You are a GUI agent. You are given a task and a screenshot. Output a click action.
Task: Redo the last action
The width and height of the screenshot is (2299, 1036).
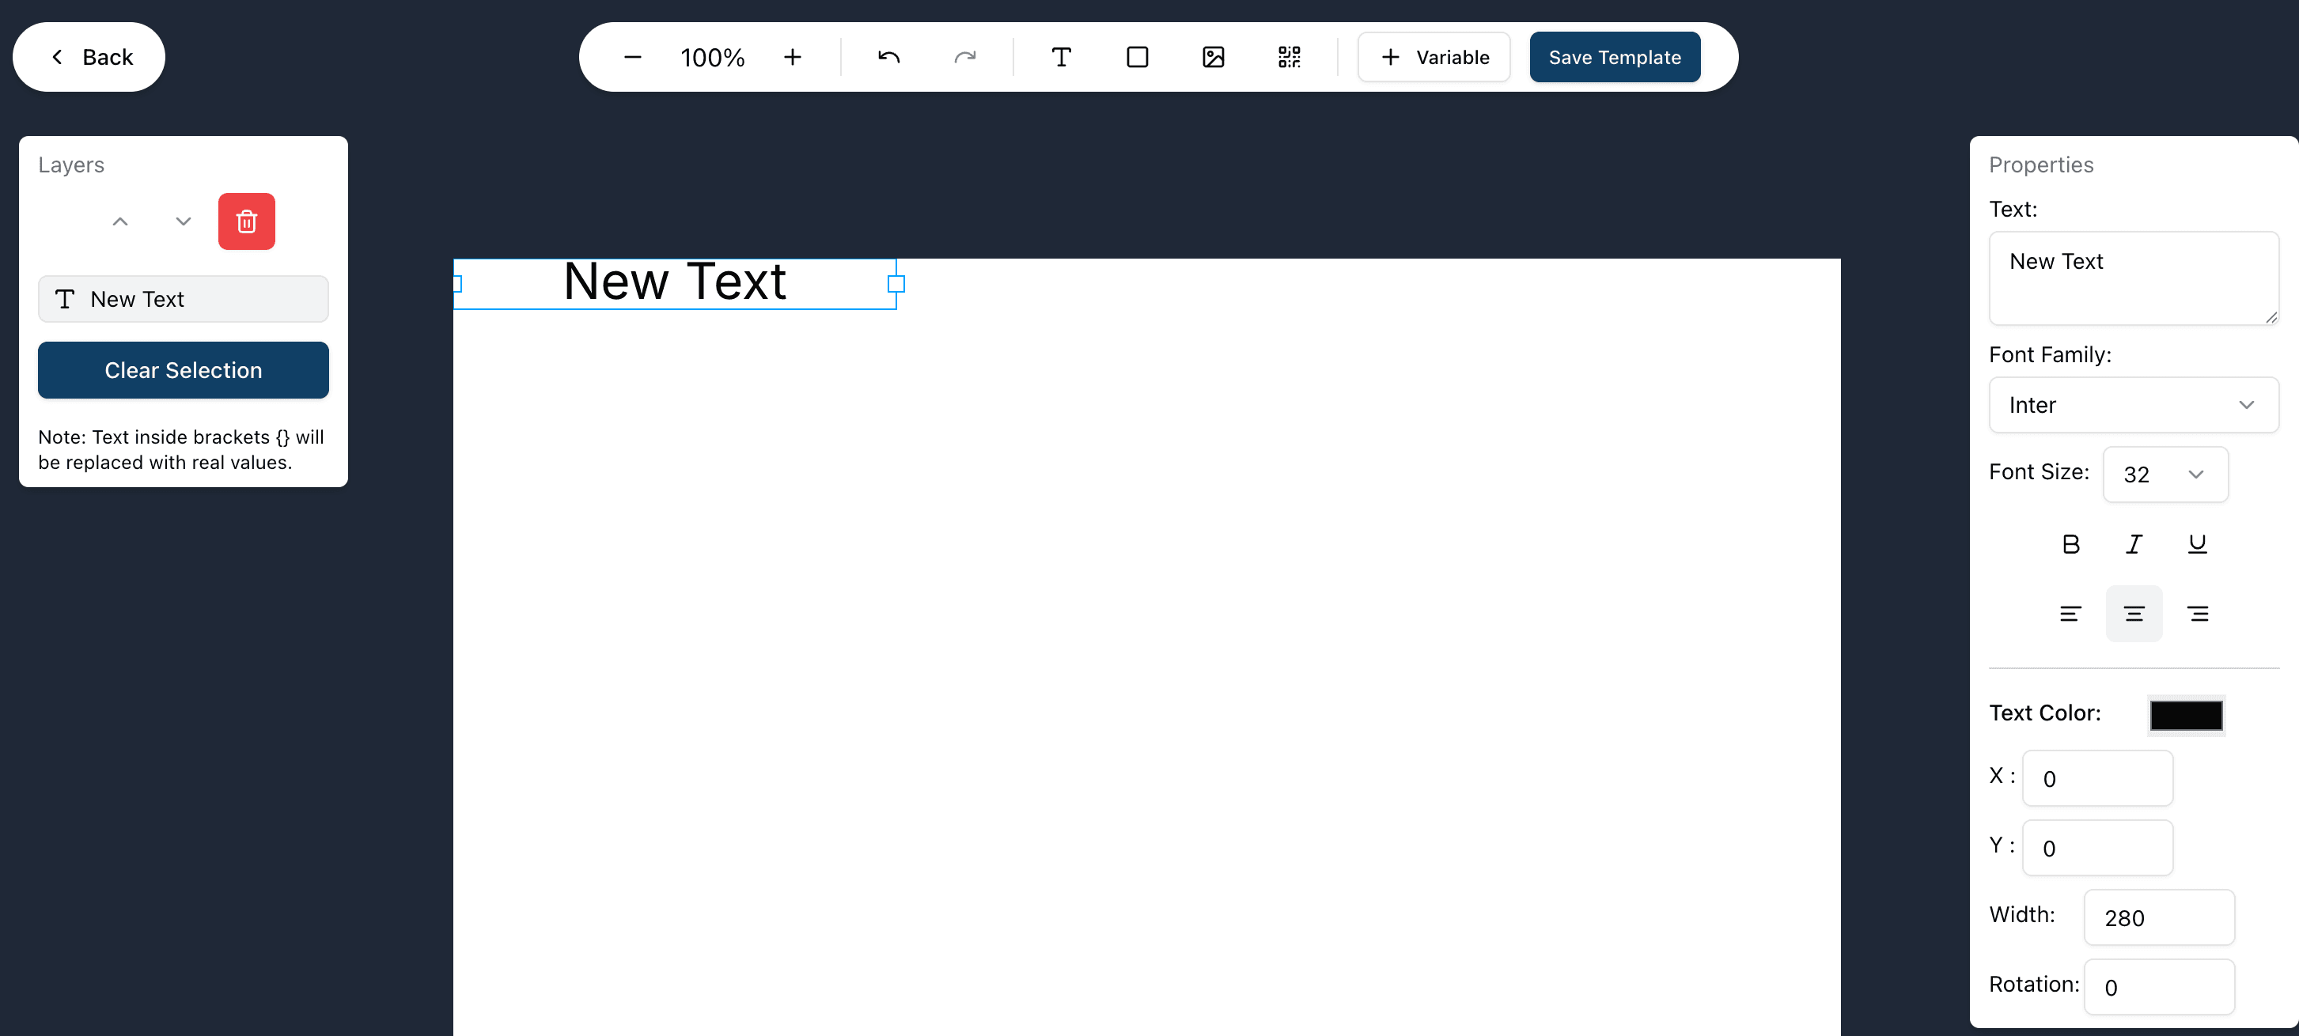click(x=964, y=56)
